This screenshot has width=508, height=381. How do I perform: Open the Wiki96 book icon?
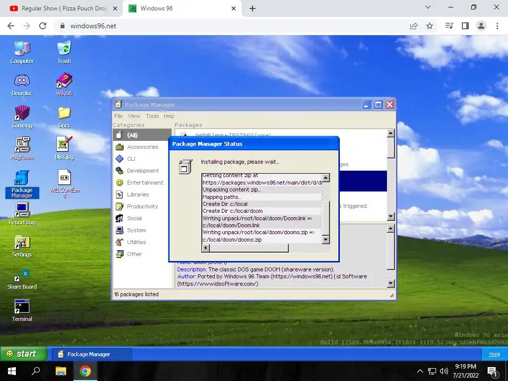point(64,85)
